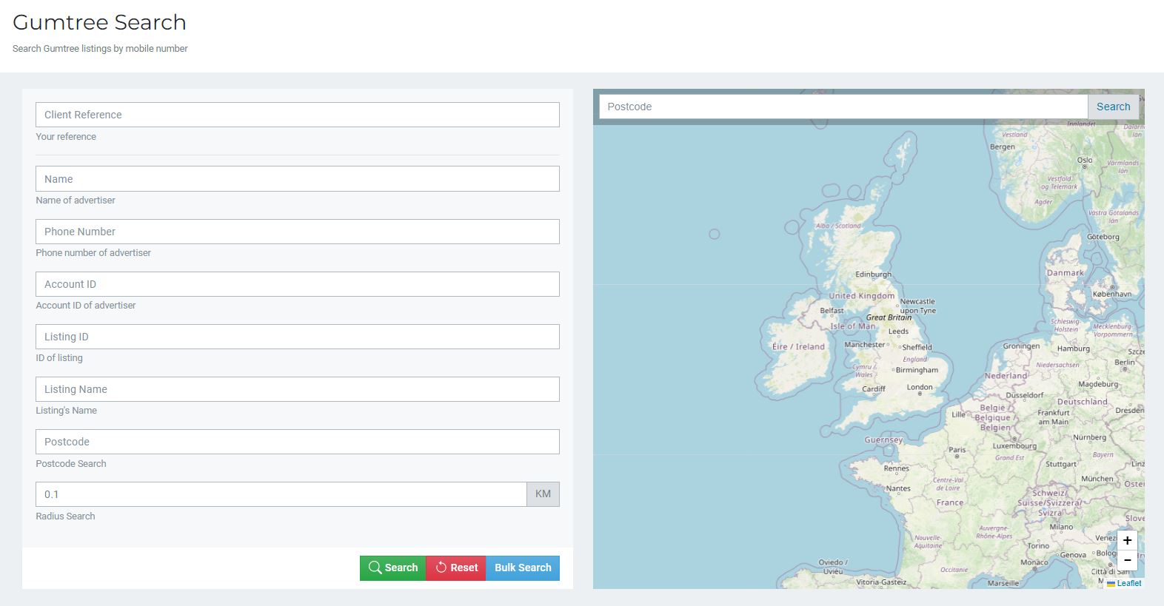This screenshot has height=606, width=1164.
Task: Click the magnifier icon on the Search button
Action: [x=375, y=568]
